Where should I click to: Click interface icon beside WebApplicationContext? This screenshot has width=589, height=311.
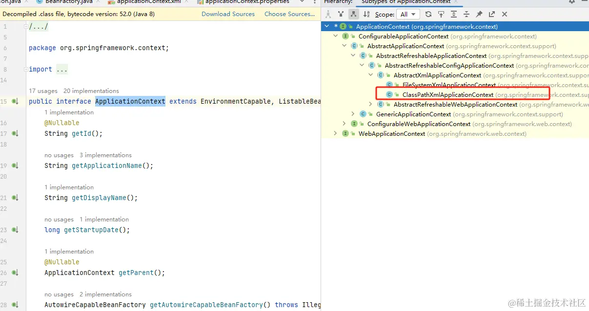345,133
